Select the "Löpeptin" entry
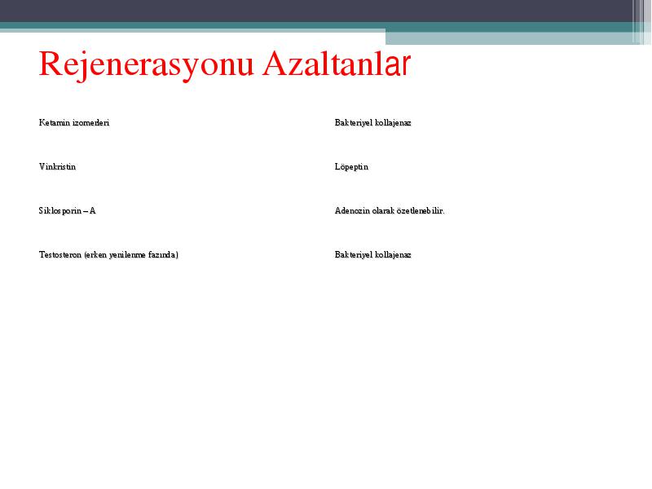 click(x=351, y=167)
